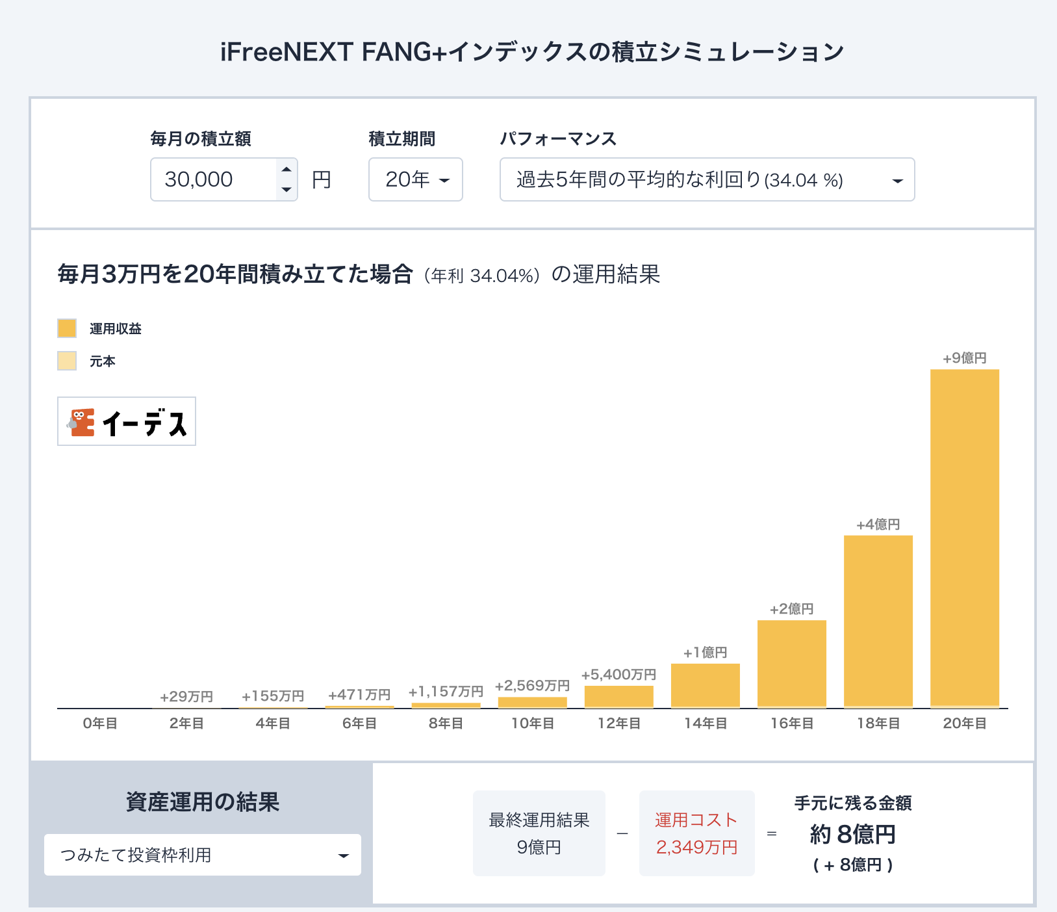The height and width of the screenshot is (912, 1057).
Task: Click the 約 8億円 remaining amount
Action: 853,835
